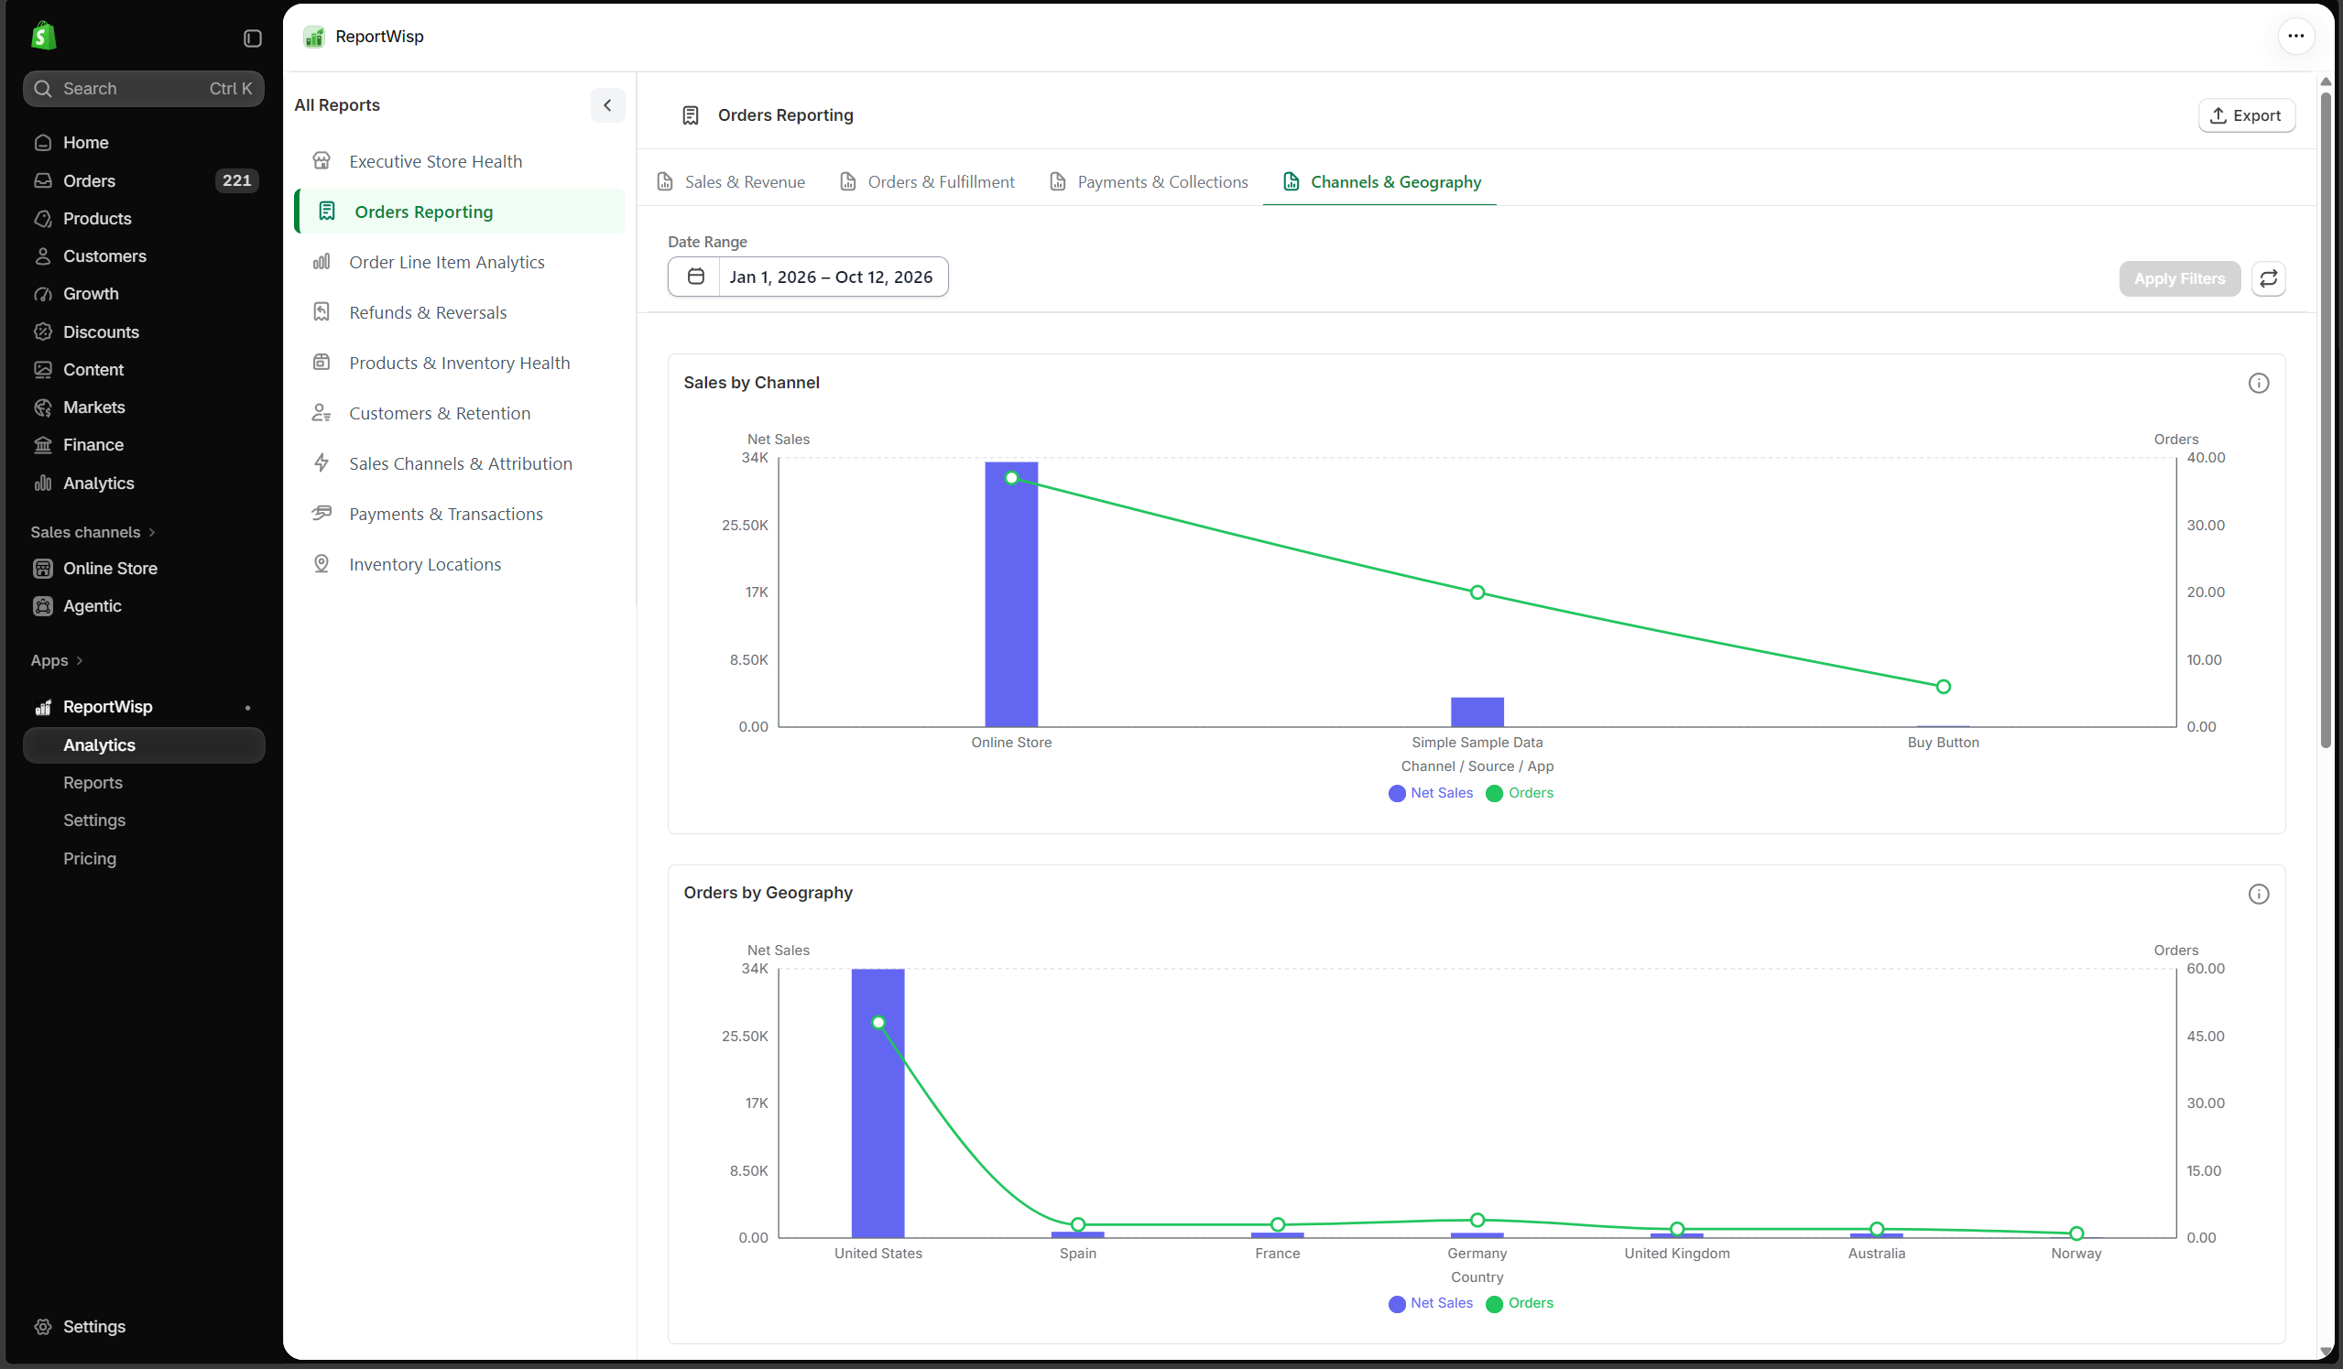Click the Export button

point(2245,115)
